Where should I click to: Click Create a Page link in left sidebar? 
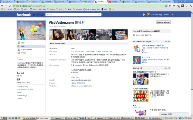[23, 87]
